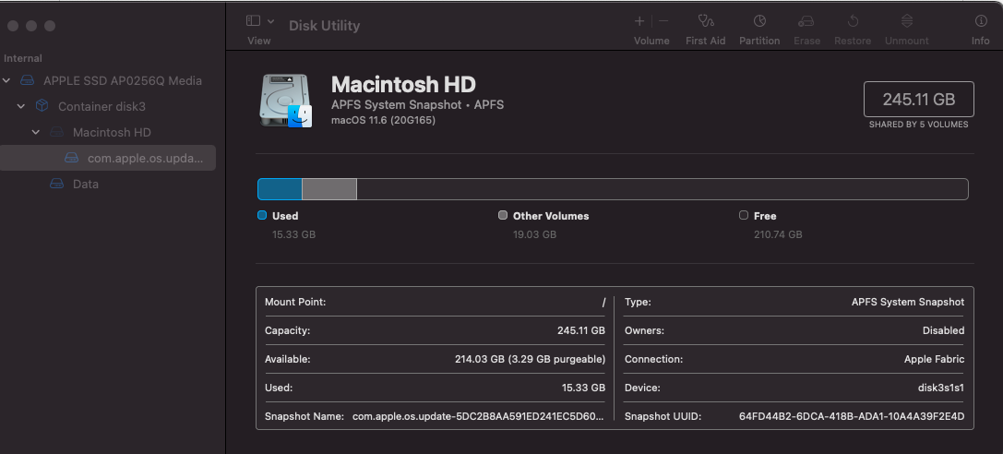Click the Snapshot UUID value '64FD44B2-...'
Image resolution: width=1003 pixels, height=454 pixels.
click(852, 416)
